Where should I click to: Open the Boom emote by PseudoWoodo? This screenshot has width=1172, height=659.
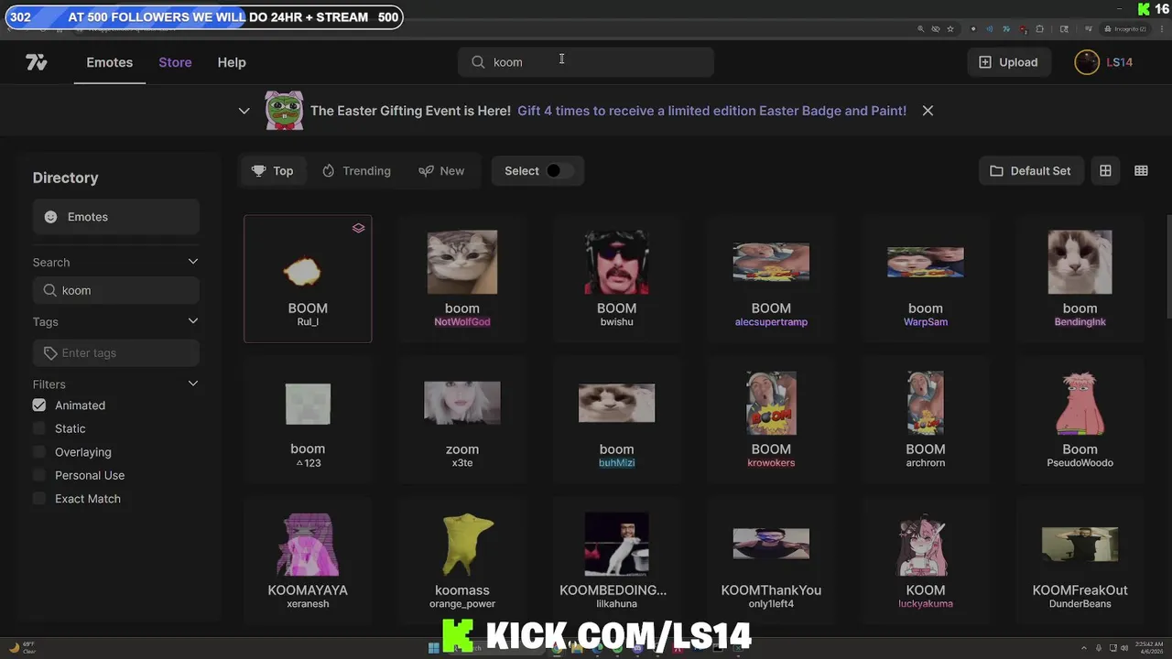point(1080,420)
